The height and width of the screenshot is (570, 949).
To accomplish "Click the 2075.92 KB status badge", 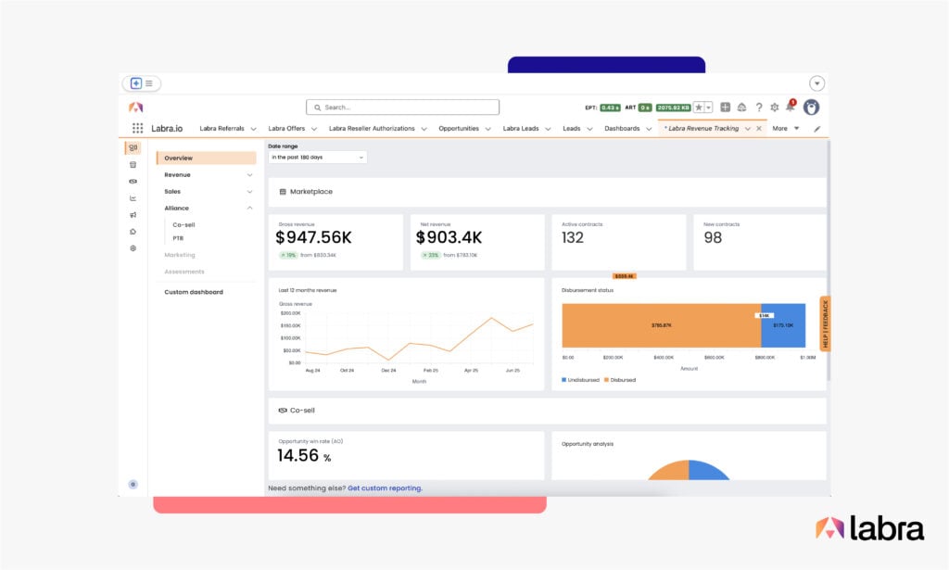I will pyautogui.click(x=673, y=108).
